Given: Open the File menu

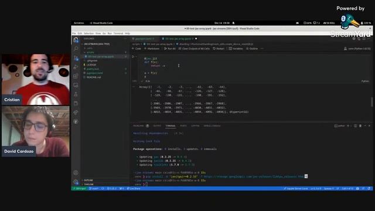Looking at the screenshot, I should (74, 33).
